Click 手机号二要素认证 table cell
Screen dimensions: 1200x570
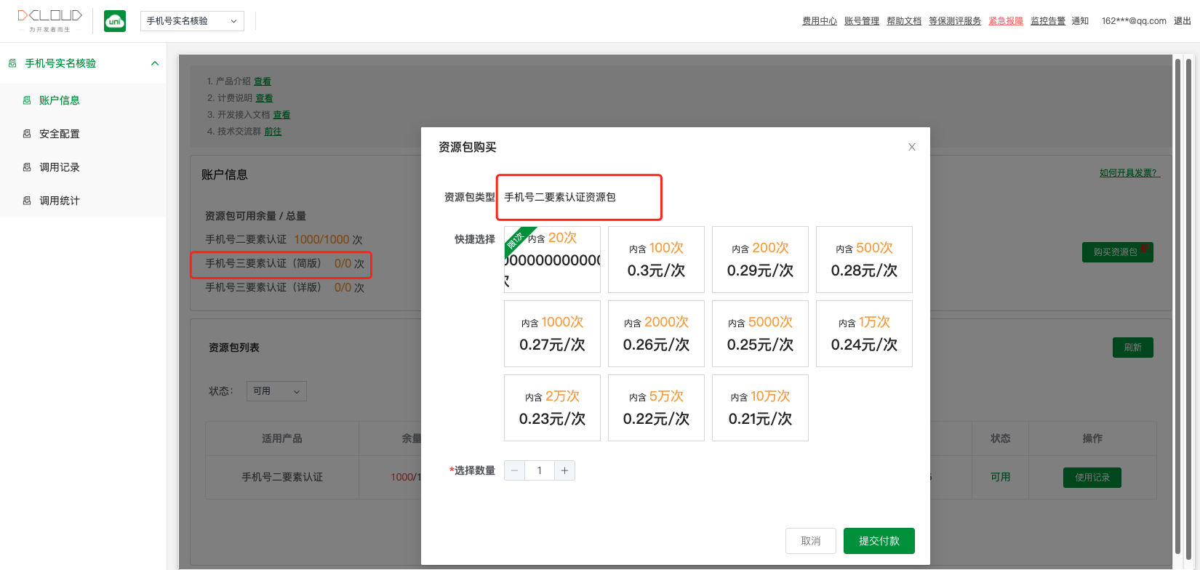tap(282, 477)
